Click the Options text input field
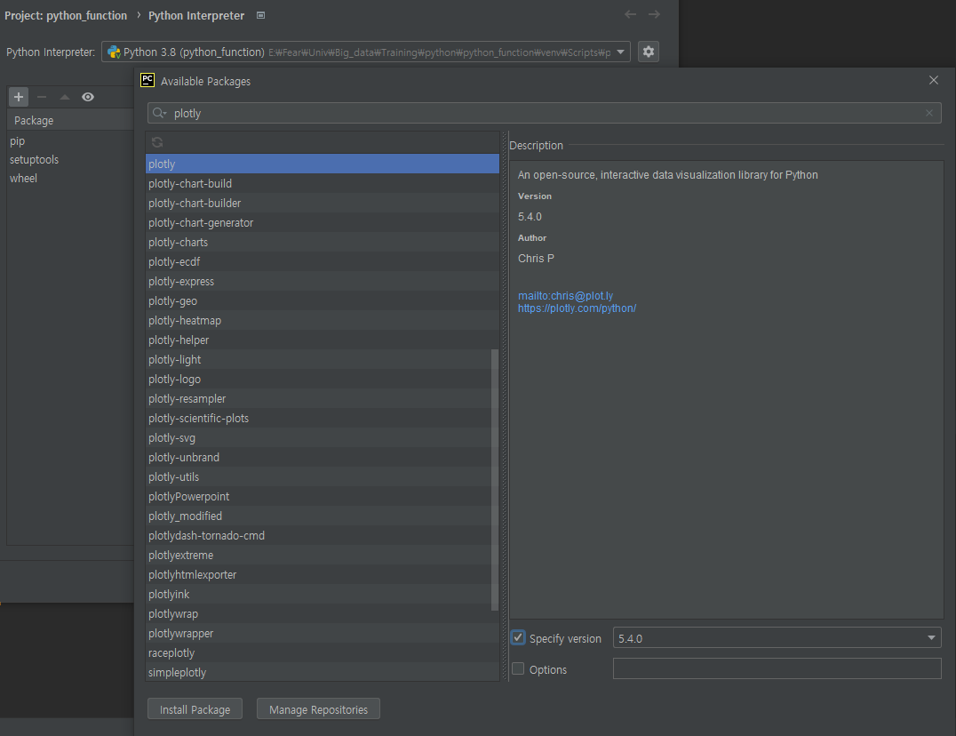 [777, 668]
